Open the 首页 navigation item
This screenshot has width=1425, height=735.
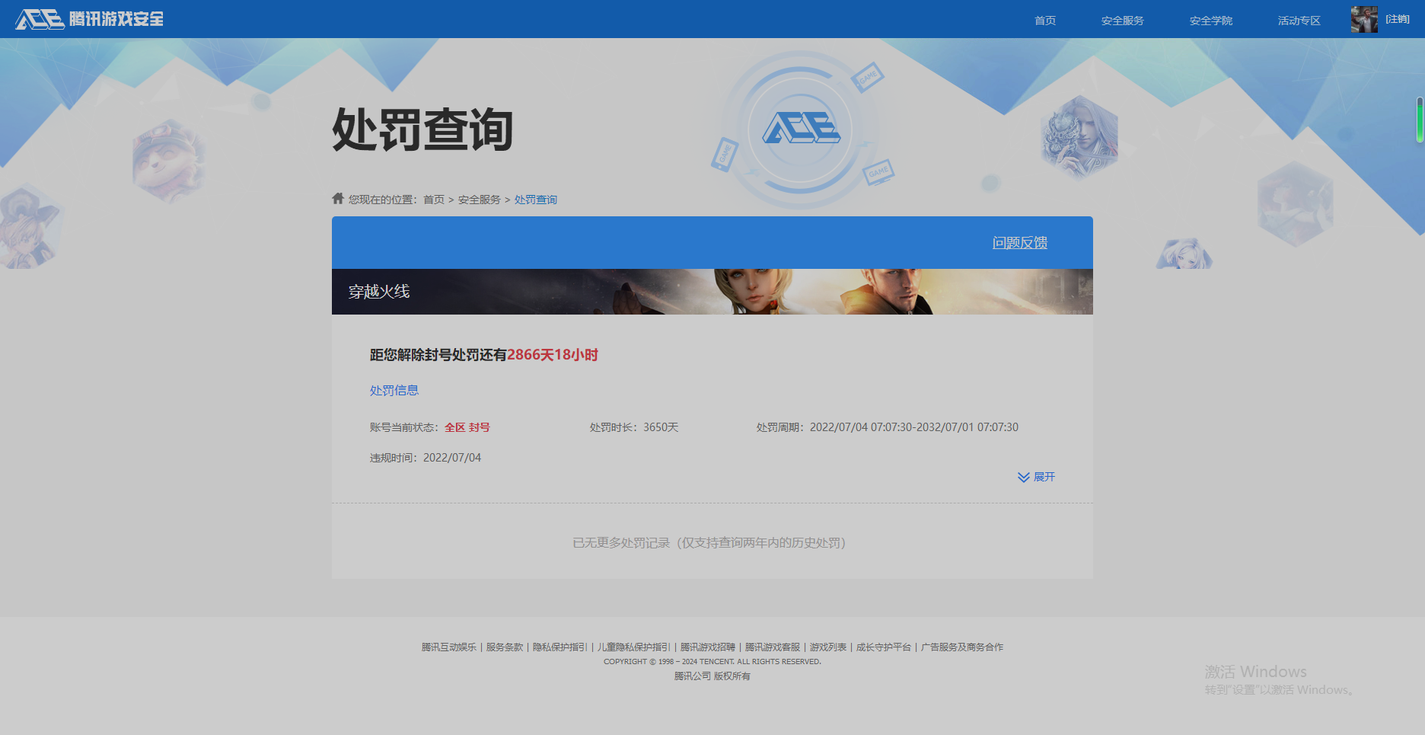(x=1044, y=21)
